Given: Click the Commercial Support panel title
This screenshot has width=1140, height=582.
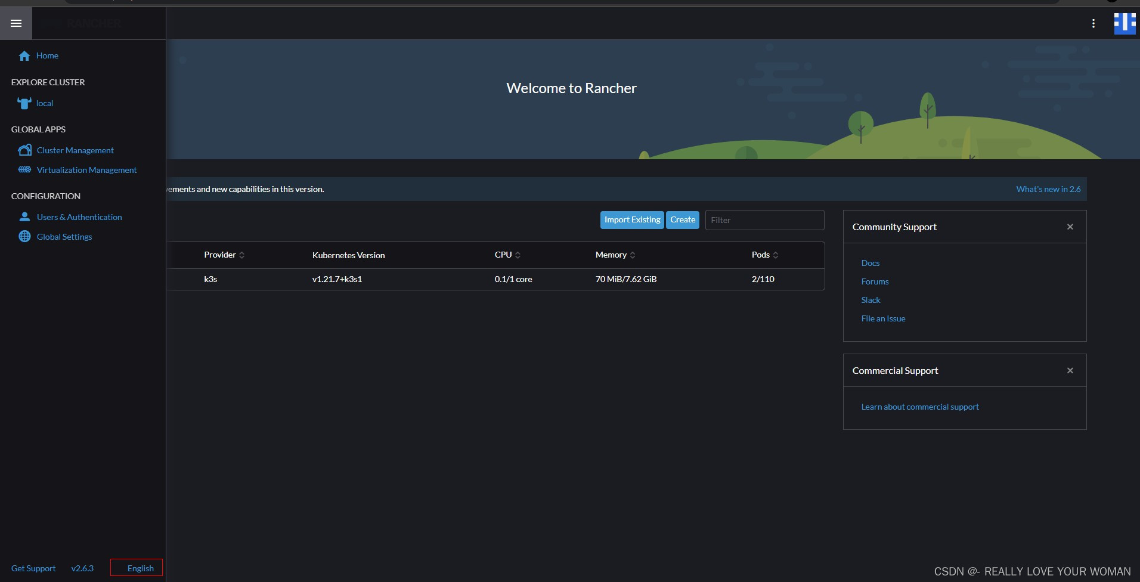Looking at the screenshot, I should coord(895,371).
